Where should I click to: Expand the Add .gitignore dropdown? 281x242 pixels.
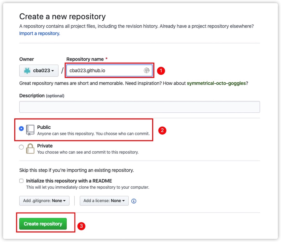pyautogui.click(x=44, y=200)
